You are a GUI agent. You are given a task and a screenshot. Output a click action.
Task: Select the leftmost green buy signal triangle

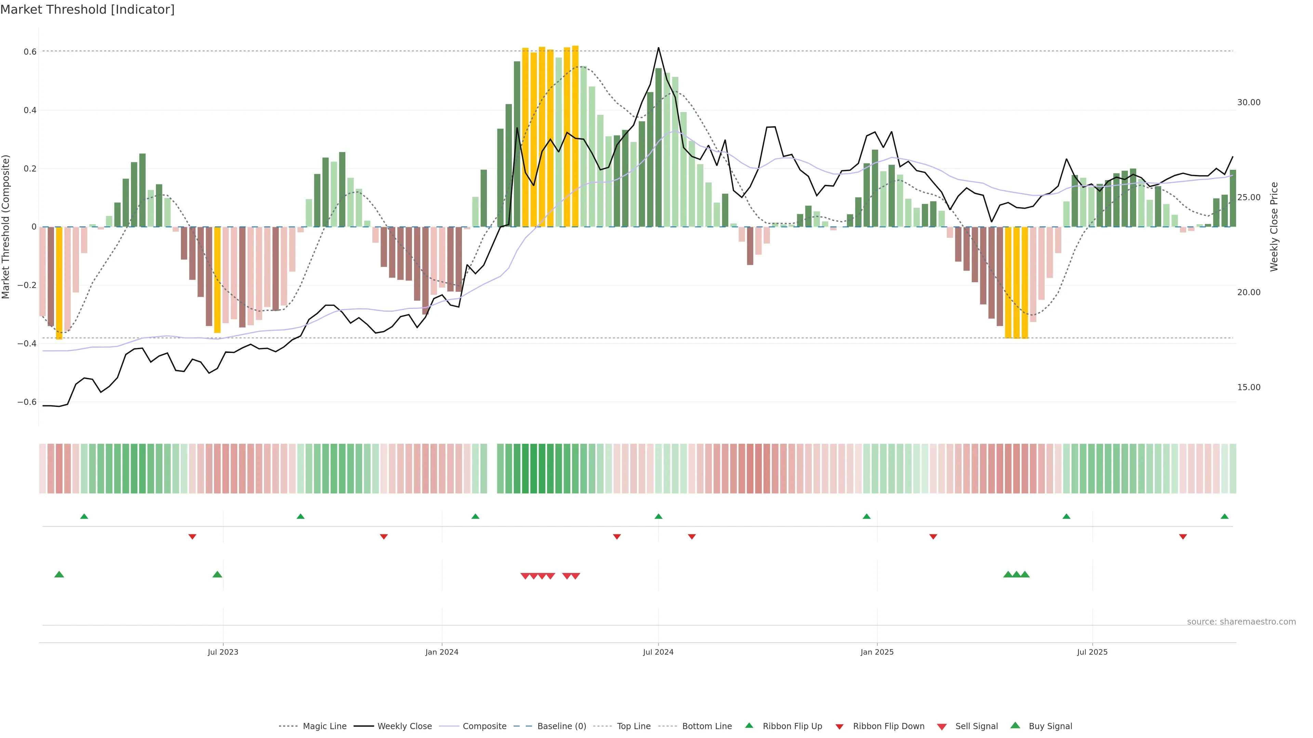(x=59, y=574)
